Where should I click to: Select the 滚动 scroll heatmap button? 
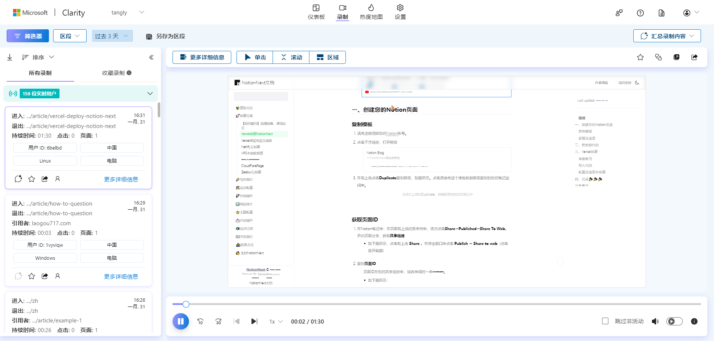[x=291, y=57]
